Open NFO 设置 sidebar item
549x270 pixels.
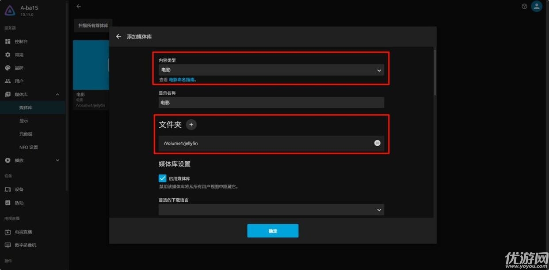[x=28, y=147]
